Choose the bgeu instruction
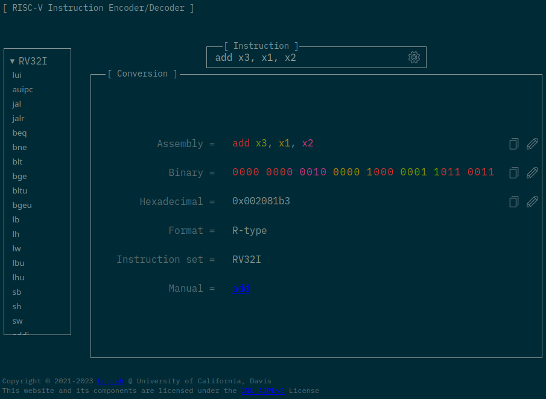The image size is (546, 399). (x=22, y=205)
